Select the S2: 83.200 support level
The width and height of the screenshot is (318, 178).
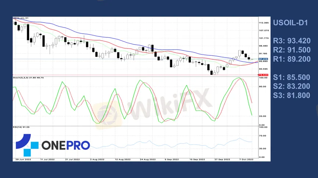click(x=292, y=86)
